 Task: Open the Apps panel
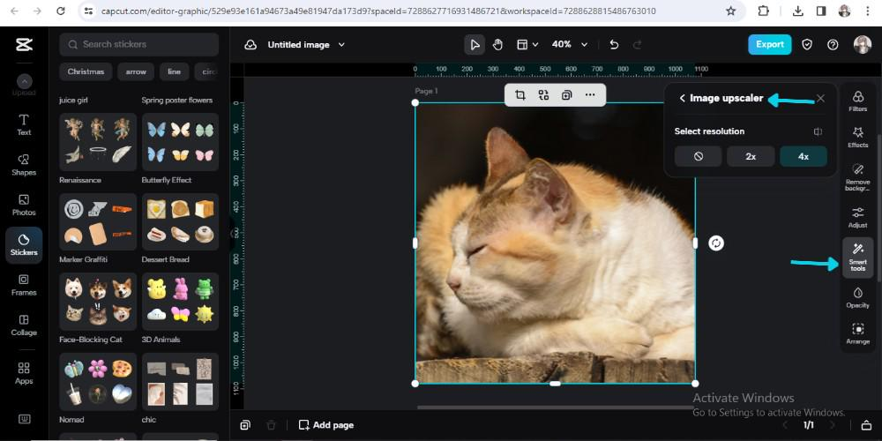[x=24, y=373]
